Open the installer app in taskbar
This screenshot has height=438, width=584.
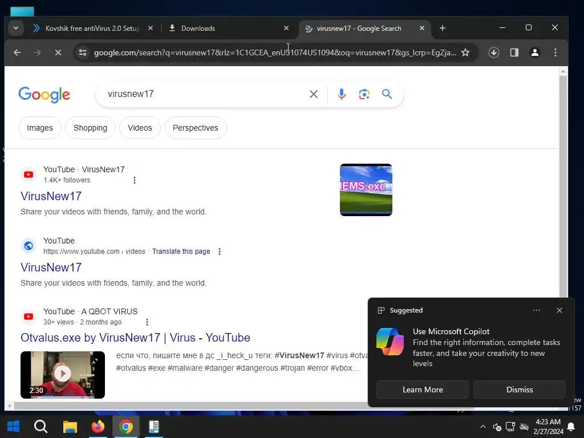153,427
